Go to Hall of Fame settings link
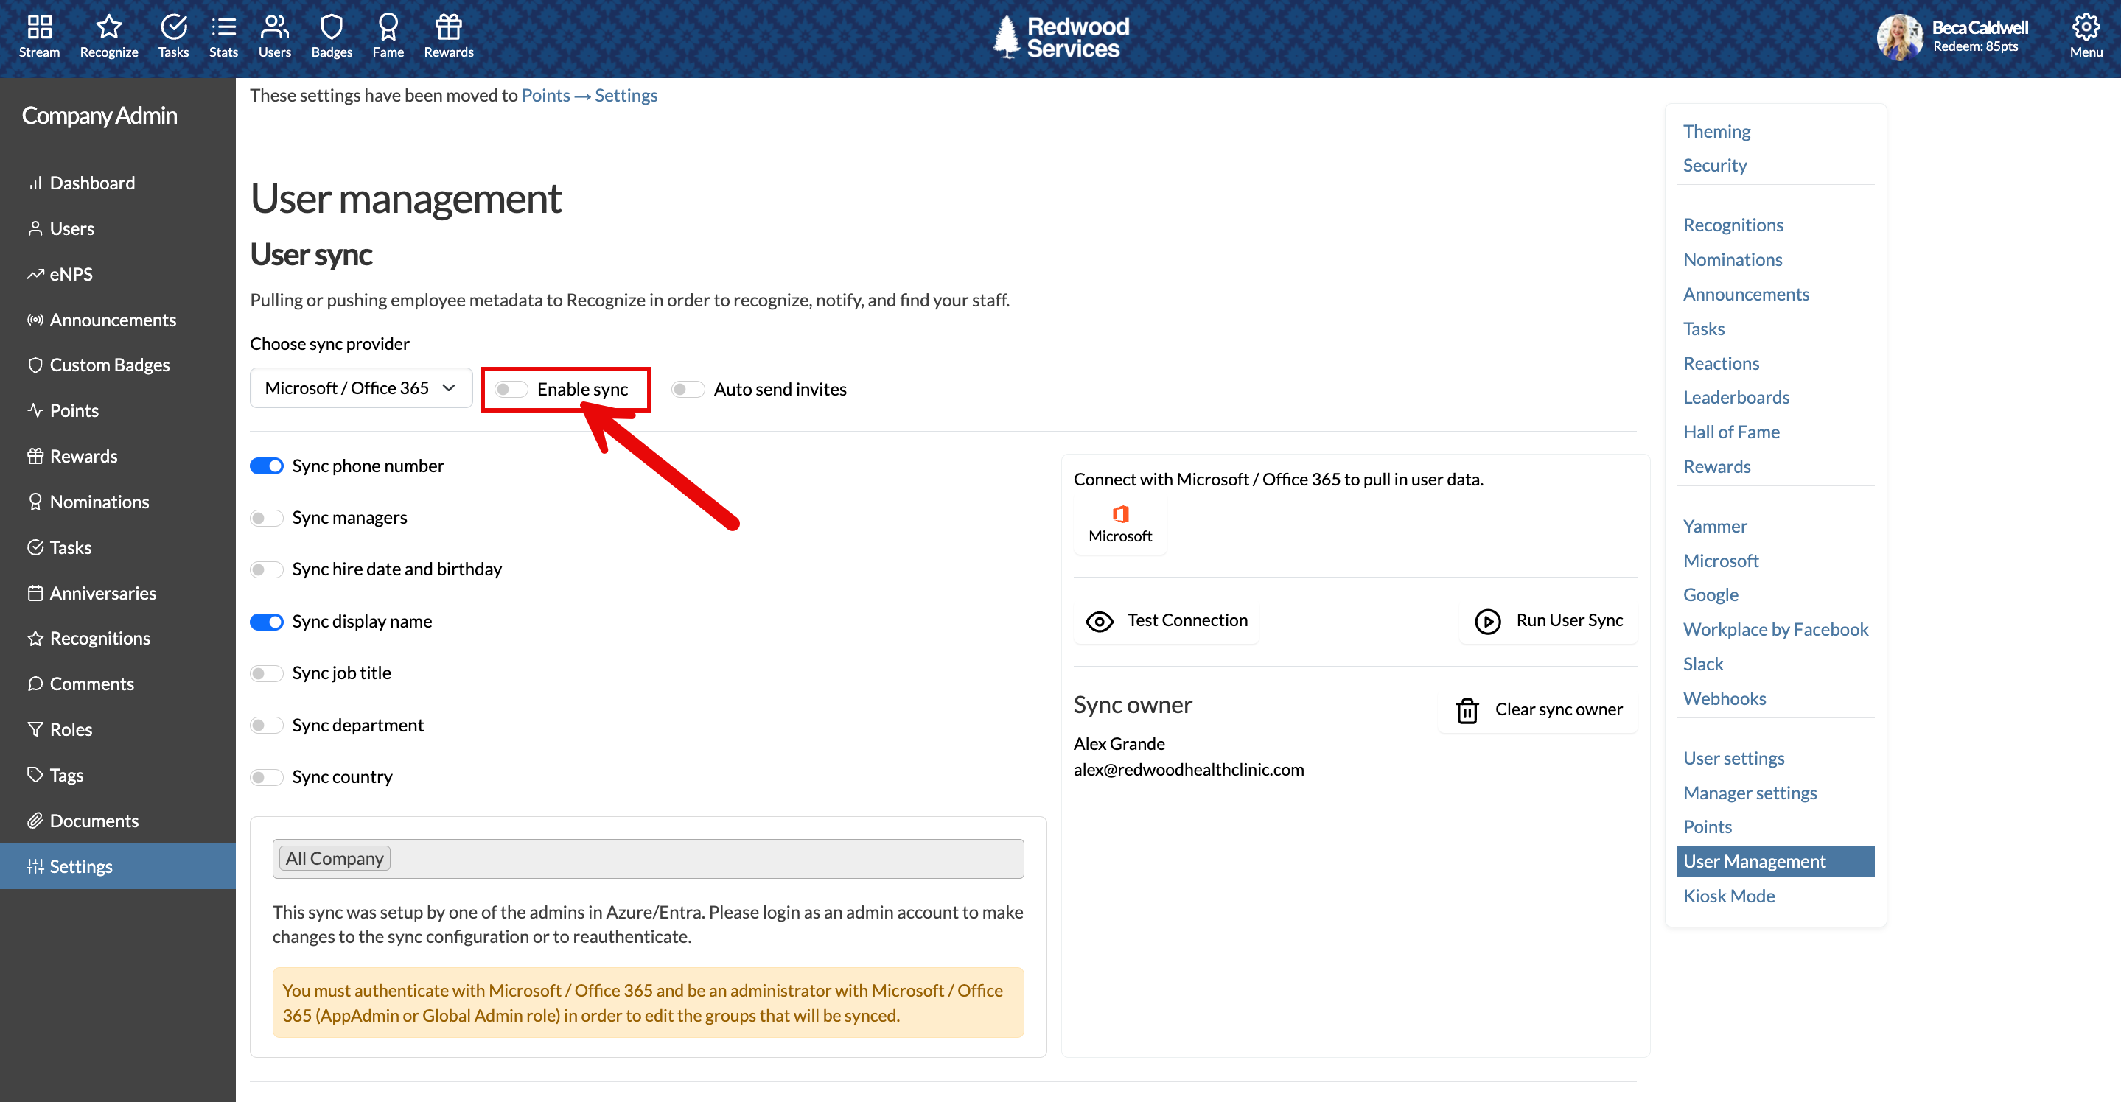This screenshot has width=2121, height=1102. [x=1730, y=432]
